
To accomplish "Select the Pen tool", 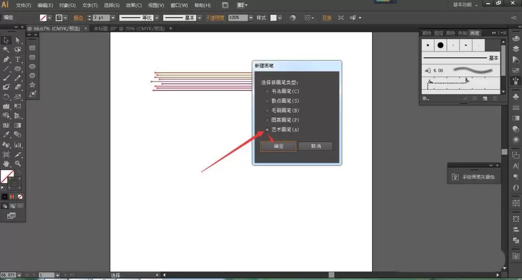I will point(6,59).
